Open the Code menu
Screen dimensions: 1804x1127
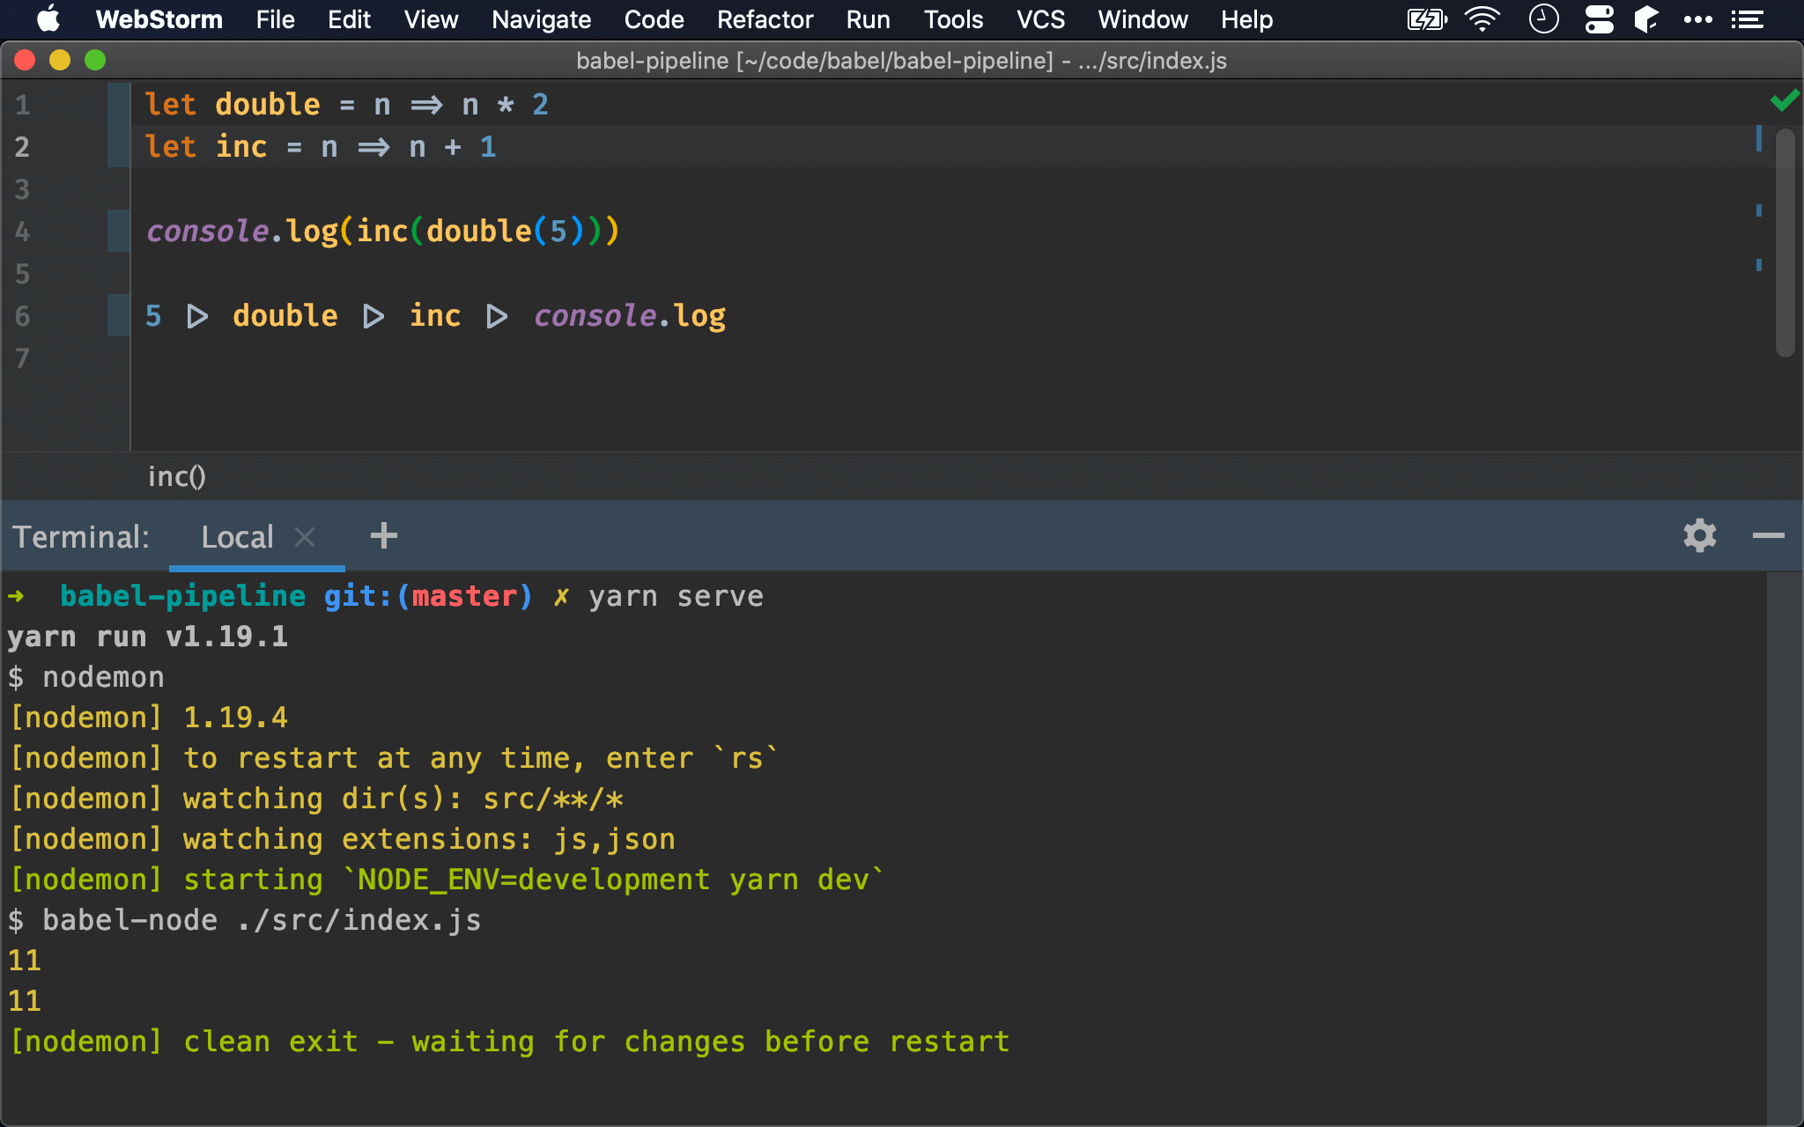pos(654,19)
